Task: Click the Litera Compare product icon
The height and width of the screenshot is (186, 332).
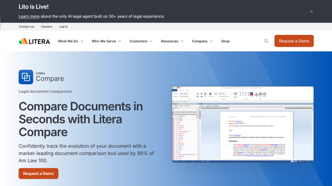Action: [26, 77]
